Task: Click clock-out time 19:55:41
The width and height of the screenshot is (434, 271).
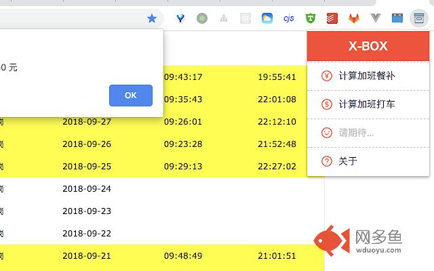Action: click(277, 77)
